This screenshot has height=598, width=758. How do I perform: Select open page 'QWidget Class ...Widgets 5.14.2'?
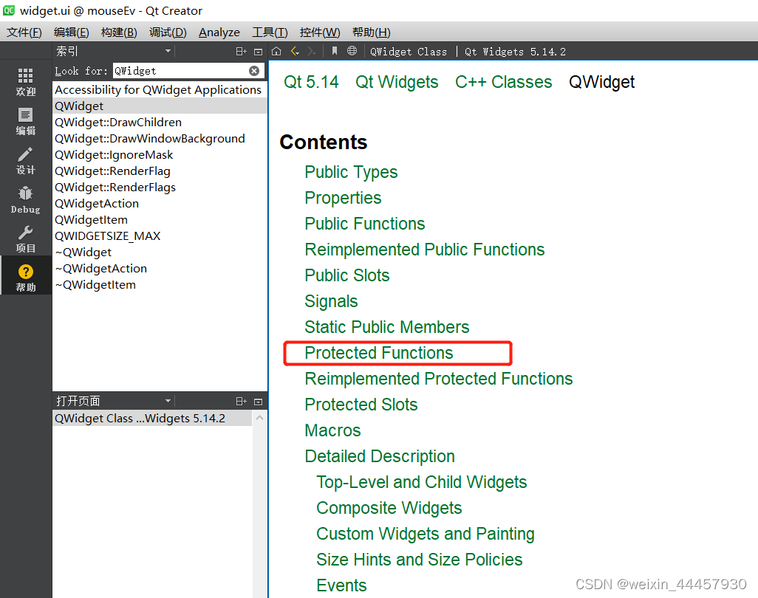coord(153,419)
